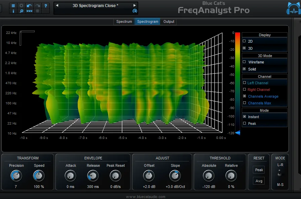Click the Precision value "7"
Screen dimensions: 301x199
click(x=16, y=187)
